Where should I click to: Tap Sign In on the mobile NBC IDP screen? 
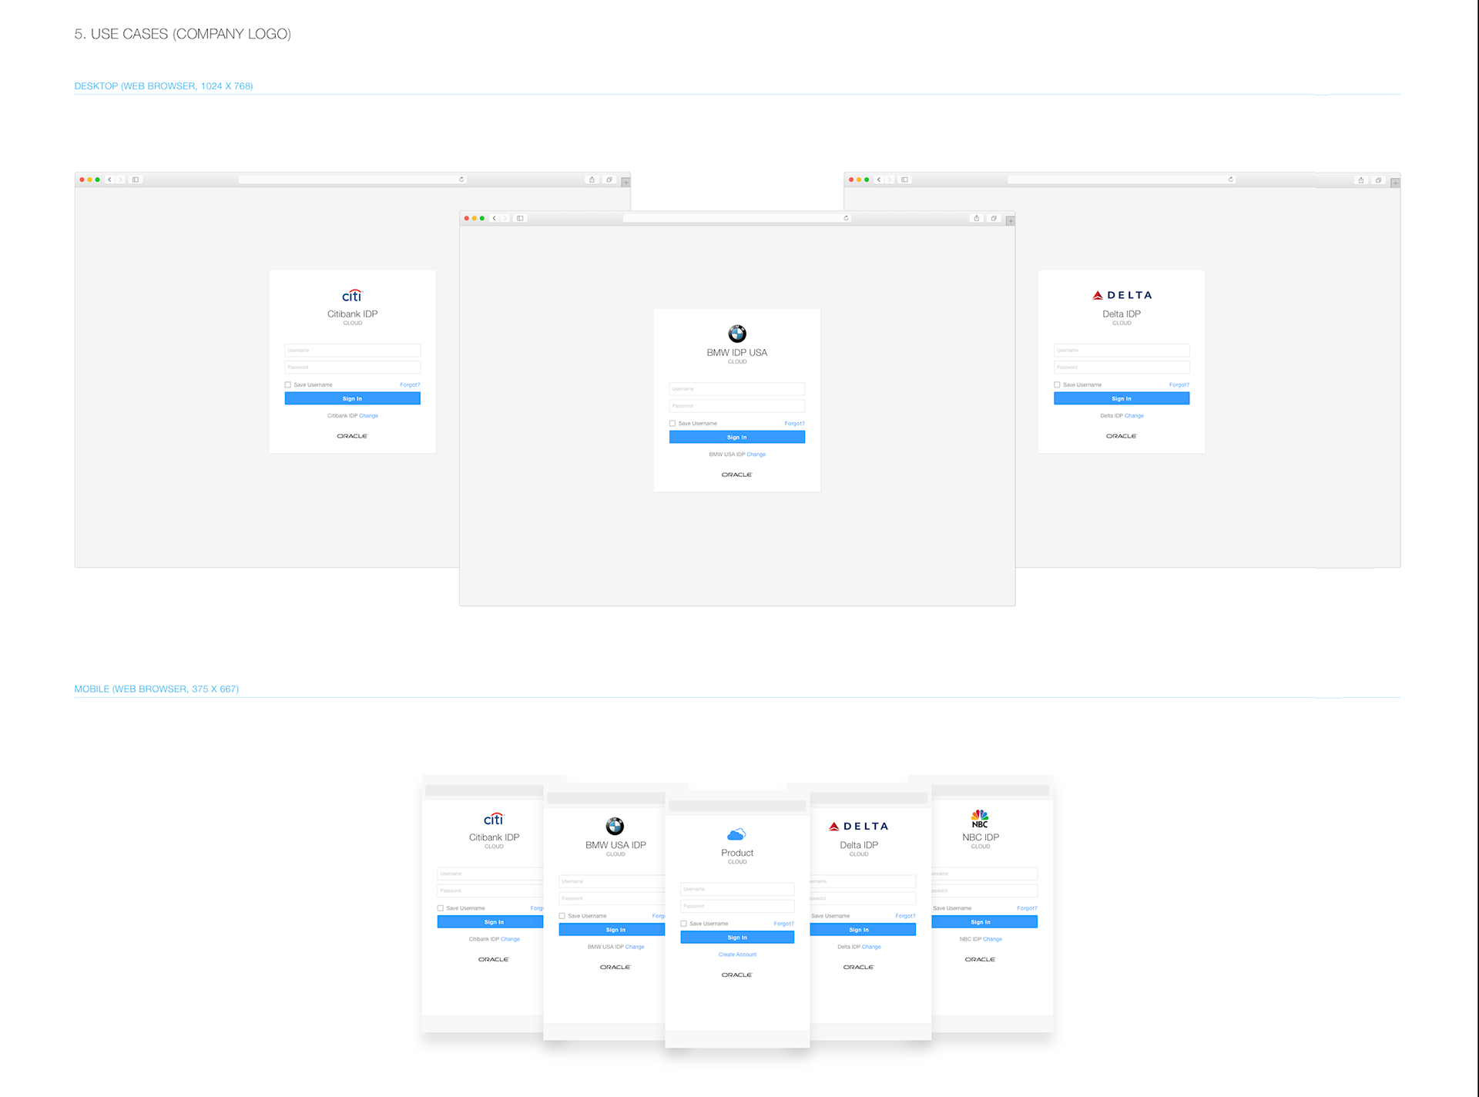[984, 922]
